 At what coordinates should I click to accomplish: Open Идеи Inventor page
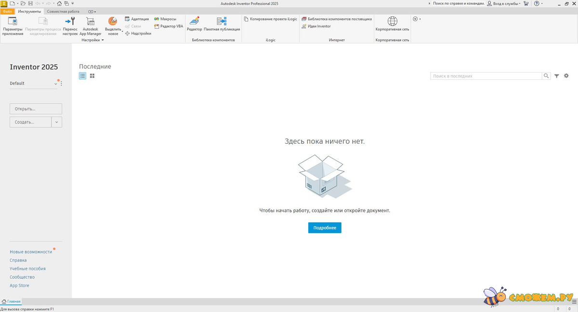point(316,26)
